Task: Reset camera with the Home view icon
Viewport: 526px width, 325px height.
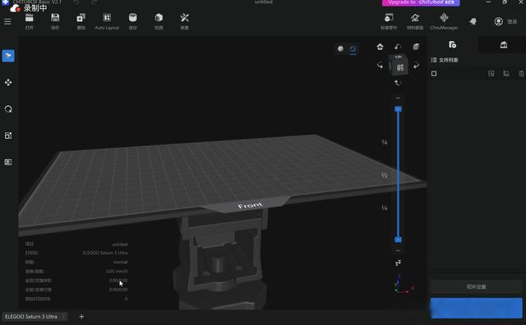Action: coord(380,47)
